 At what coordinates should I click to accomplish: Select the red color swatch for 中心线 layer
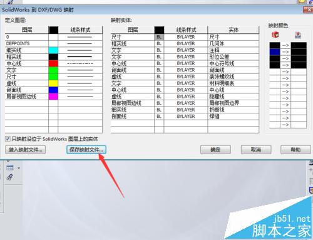click(53, 63)
